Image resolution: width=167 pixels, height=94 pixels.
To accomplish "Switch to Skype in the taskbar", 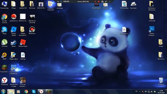I will (34, 92).
